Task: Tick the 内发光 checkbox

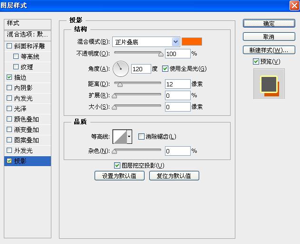Action: [x=9, y=98]
